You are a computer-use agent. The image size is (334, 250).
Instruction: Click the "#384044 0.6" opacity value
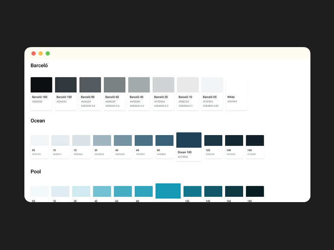pos(113,106)
